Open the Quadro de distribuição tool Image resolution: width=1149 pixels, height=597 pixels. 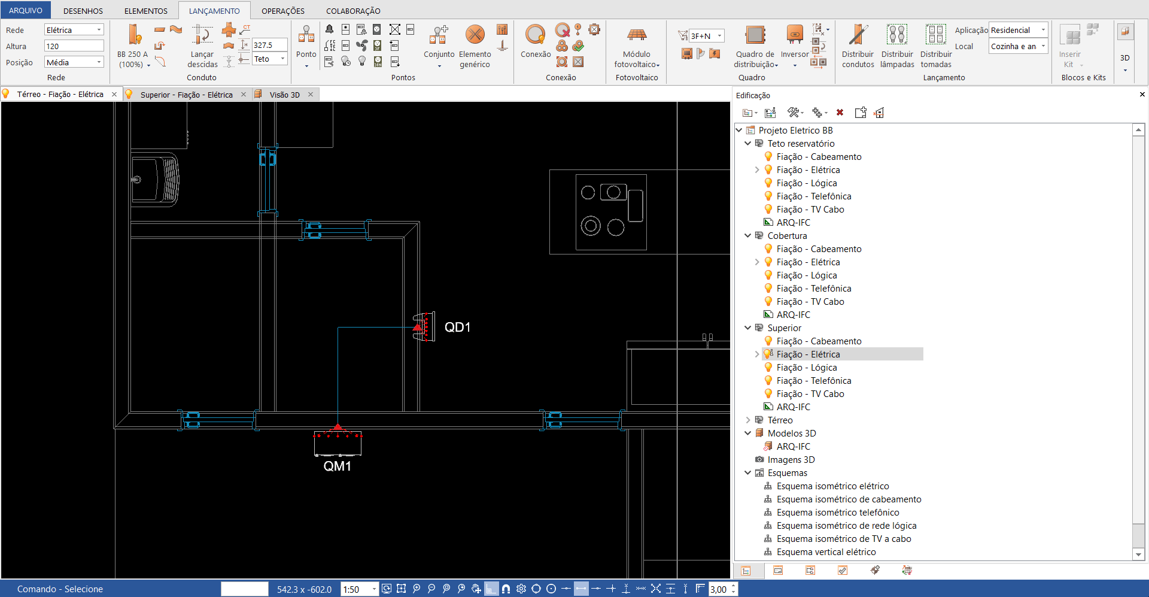pos(755,46)
